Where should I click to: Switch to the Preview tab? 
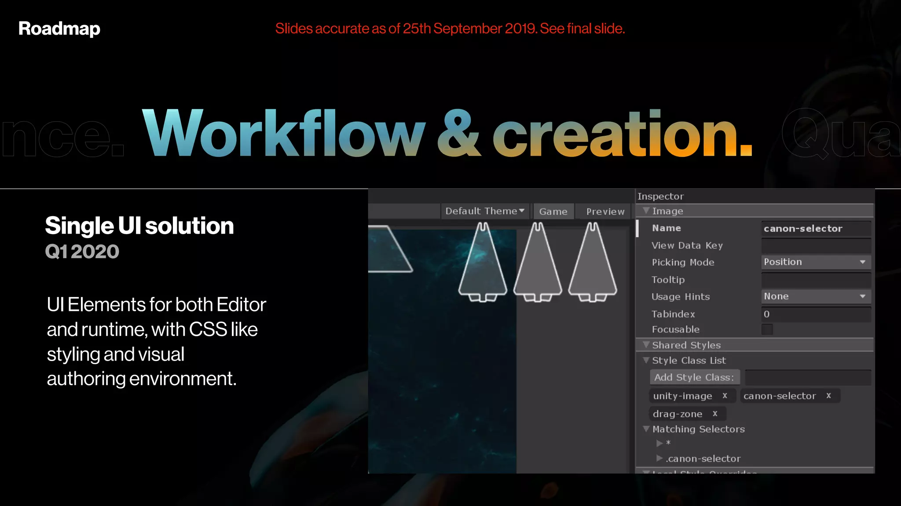click(605, 212)
